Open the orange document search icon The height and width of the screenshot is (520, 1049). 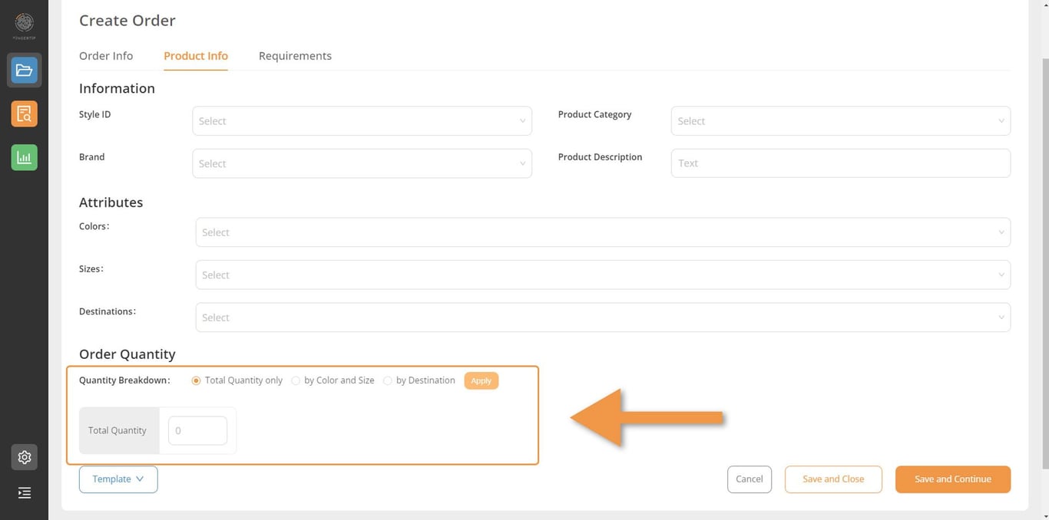(x=25, y=114)
